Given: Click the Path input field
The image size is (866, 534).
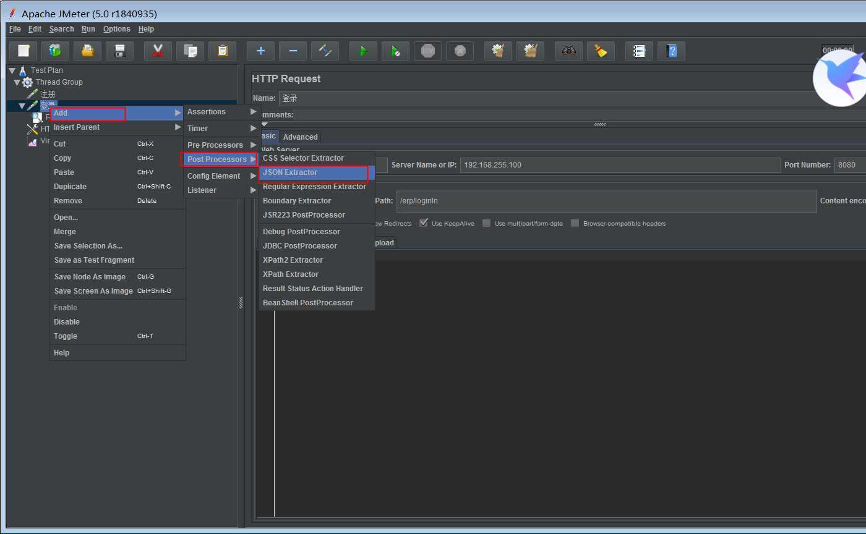Looking at the screenshot, I should coord(607,201).
